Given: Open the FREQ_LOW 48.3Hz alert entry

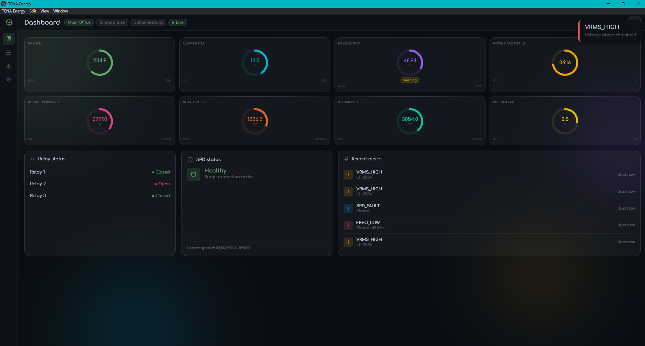Looking at the screenshot, I should [489, 225].
